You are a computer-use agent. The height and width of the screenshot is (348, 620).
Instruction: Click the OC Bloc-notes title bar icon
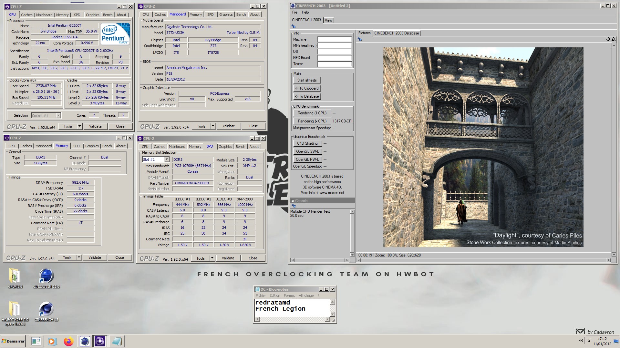[257, 289]
